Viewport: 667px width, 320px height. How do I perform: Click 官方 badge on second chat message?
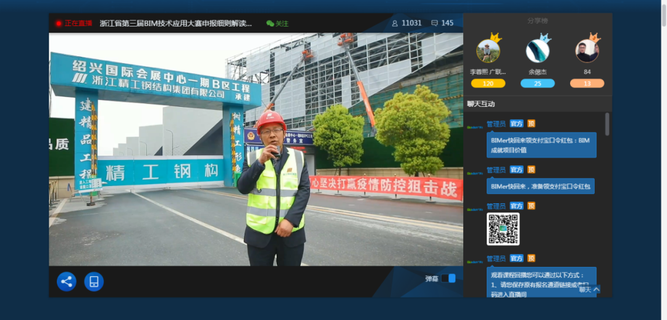click(517, 170)
